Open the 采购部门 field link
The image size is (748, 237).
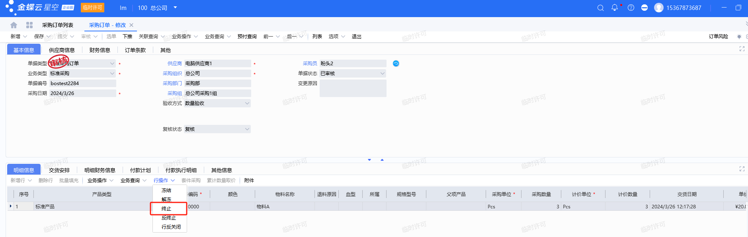tap(172, 84)
